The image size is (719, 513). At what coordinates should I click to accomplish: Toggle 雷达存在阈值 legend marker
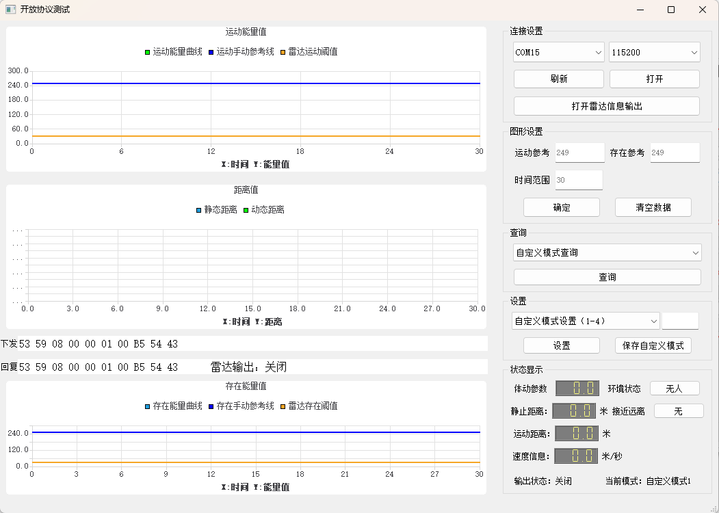[283, 406]
